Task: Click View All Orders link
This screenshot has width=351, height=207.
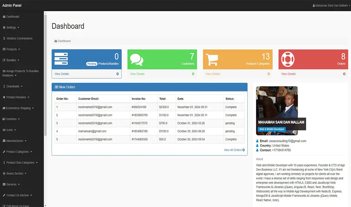Action: pyautogui.click(x=234, y=150)
